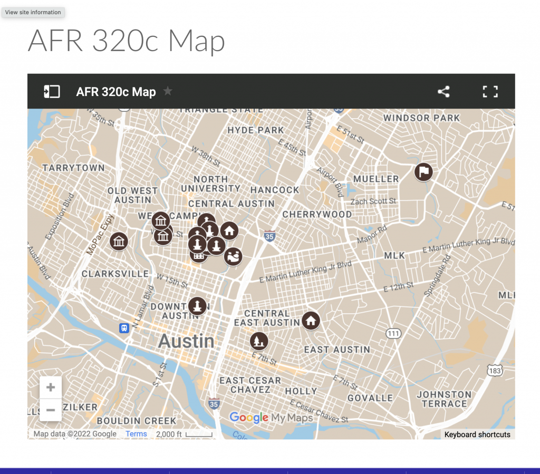Click the NORTH UNIVERSITY label
The width and height of the screenshot is (540, 474).
click(211, 184)
